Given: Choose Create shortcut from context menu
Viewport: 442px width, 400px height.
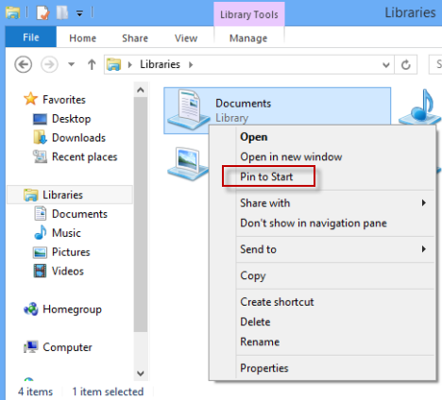Looking at the screenshot, I should click(x=322, y=302).
